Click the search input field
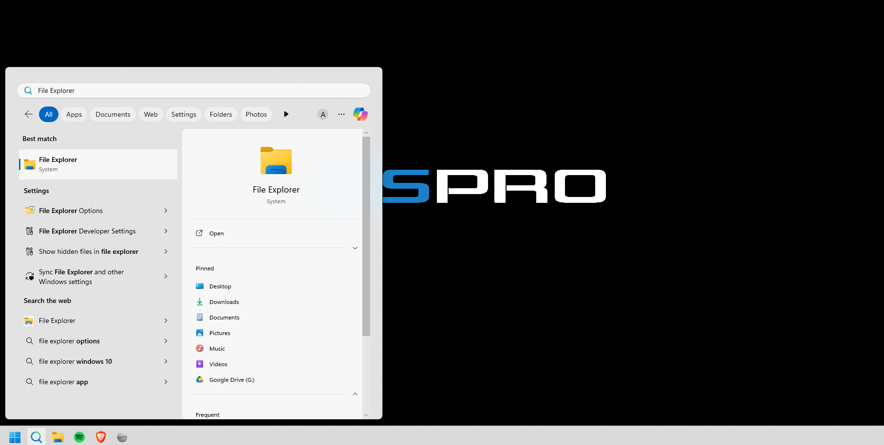The image size is (884, 445). 195,90
